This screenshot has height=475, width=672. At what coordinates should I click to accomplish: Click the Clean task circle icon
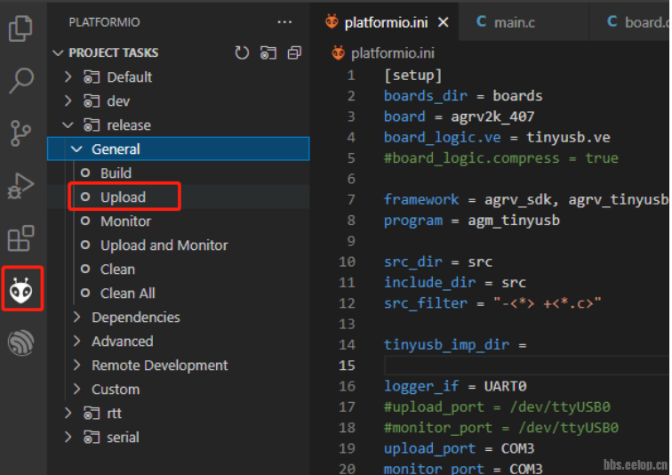pyautogui.click(x=85, y=269)
